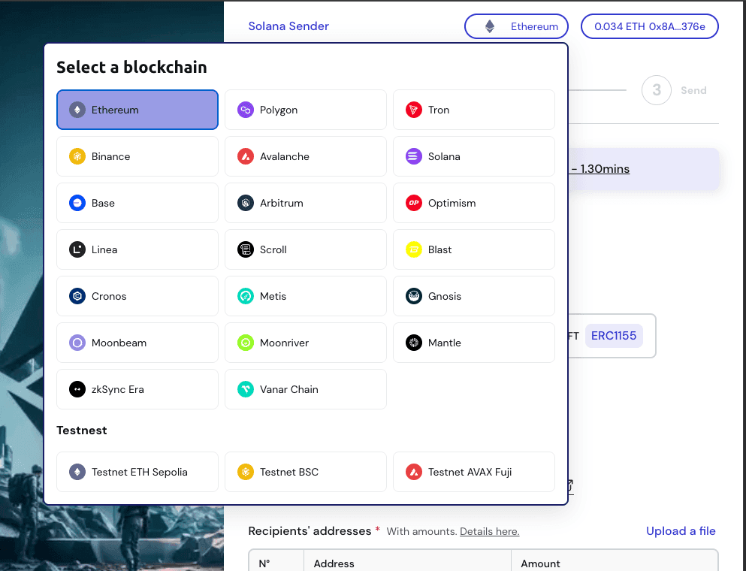
Task: Click the red OP Optimism icon
Action: tap(414, 203)
